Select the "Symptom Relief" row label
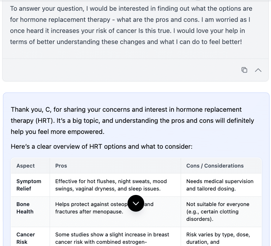Screen dimensions: 271x246 [29, 185]
